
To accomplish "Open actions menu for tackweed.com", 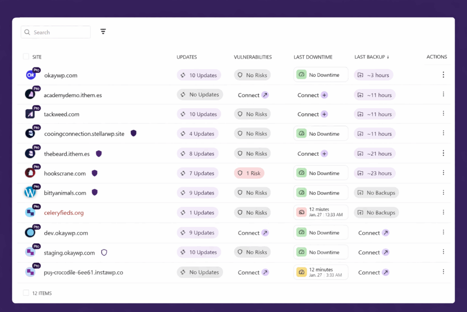I will click(x=443, y=114).
